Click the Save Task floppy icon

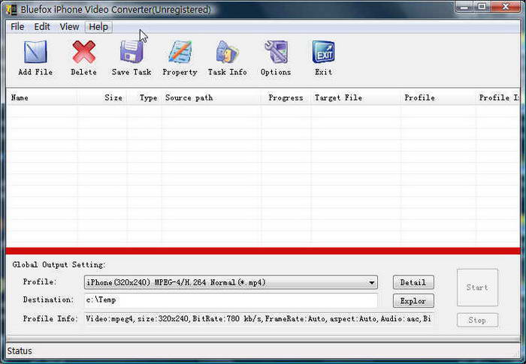tap(131, 53)
